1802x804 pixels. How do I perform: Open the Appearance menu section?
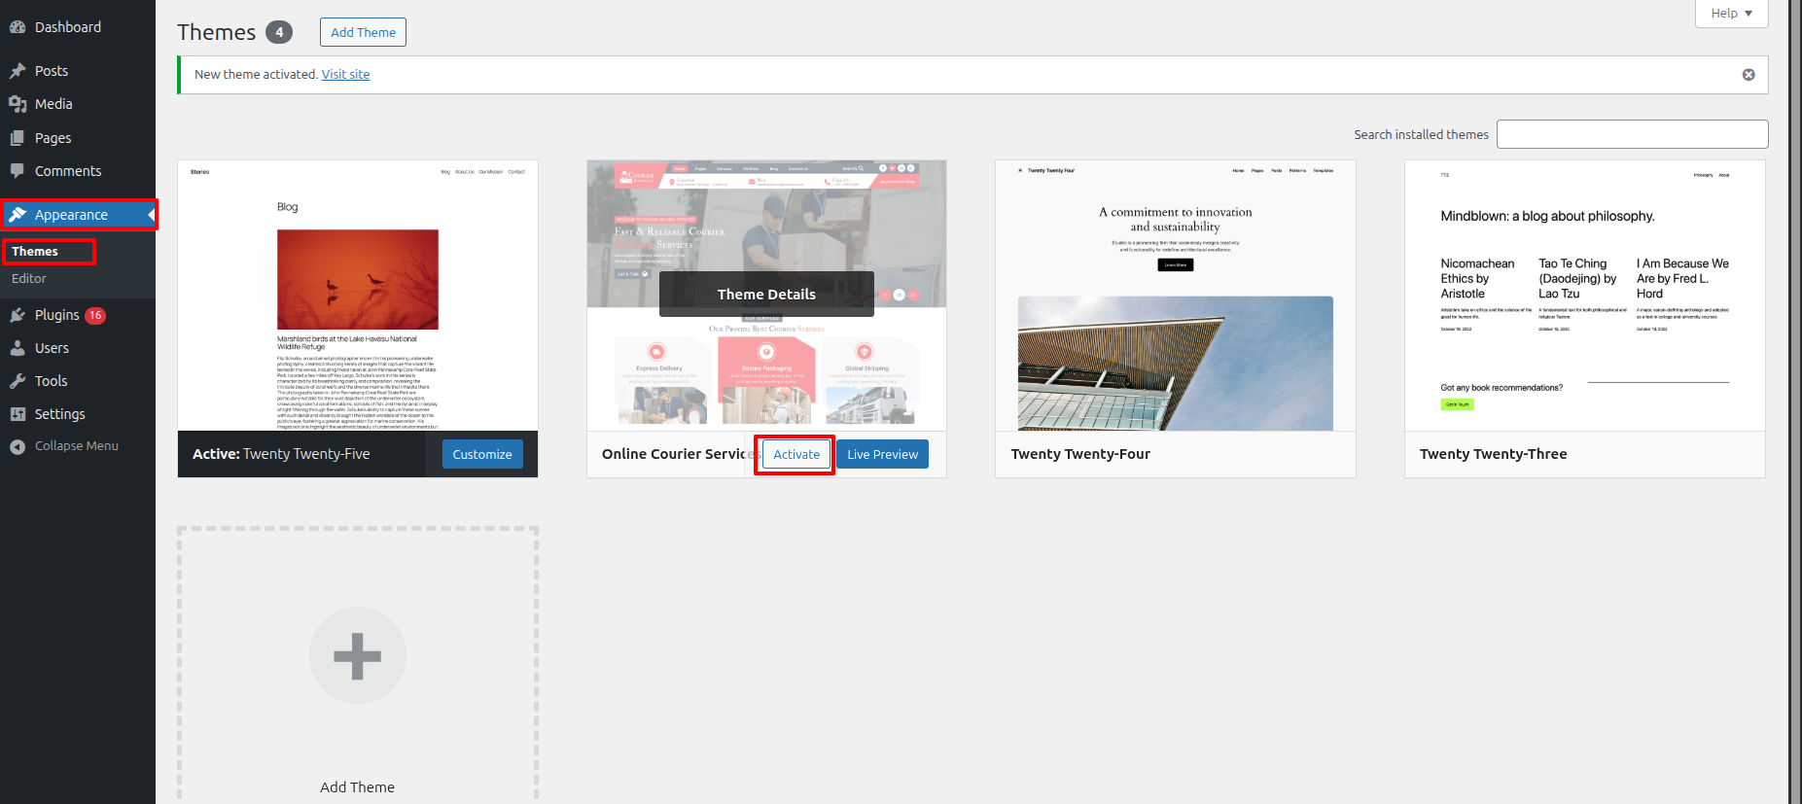[x=71, y=215]
